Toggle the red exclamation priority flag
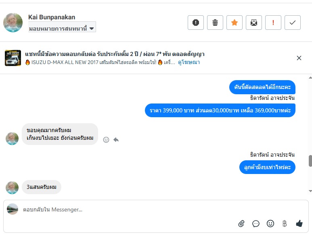The width and height of the screenshot is (312, 234). point(273,23)
